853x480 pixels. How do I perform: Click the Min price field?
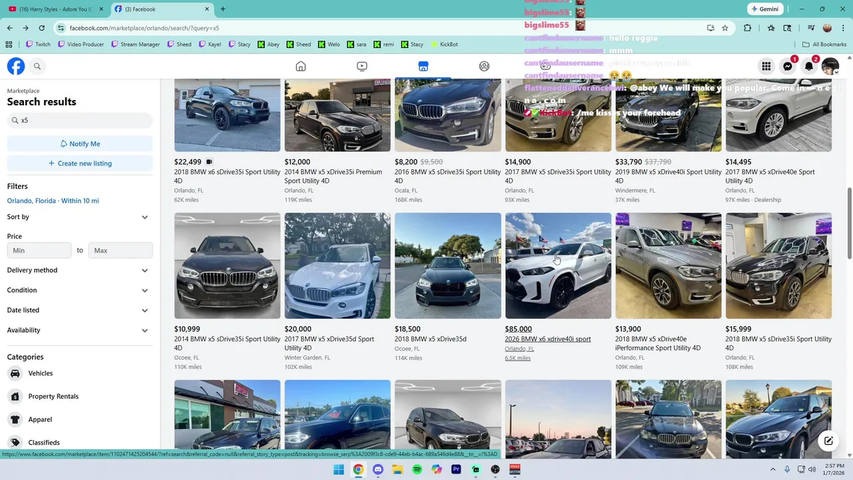(39, 251)
